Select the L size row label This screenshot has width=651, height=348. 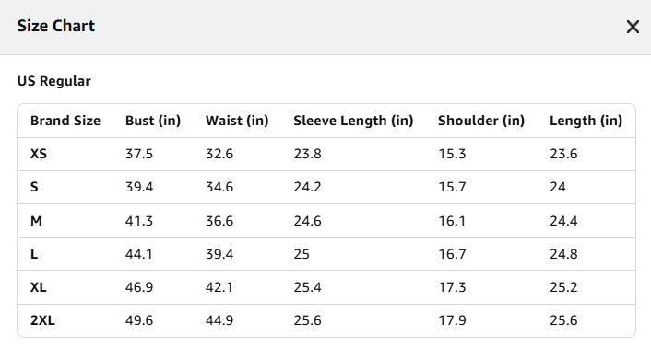[34, 254]
